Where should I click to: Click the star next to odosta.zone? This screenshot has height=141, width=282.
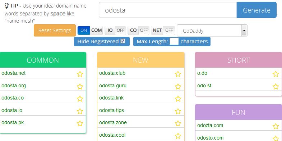pos(178,123)
